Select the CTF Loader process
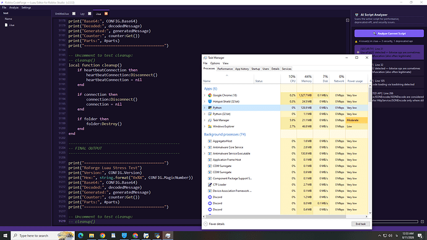The height and width of the screenshot is (240, 427). tap(285, 184)
